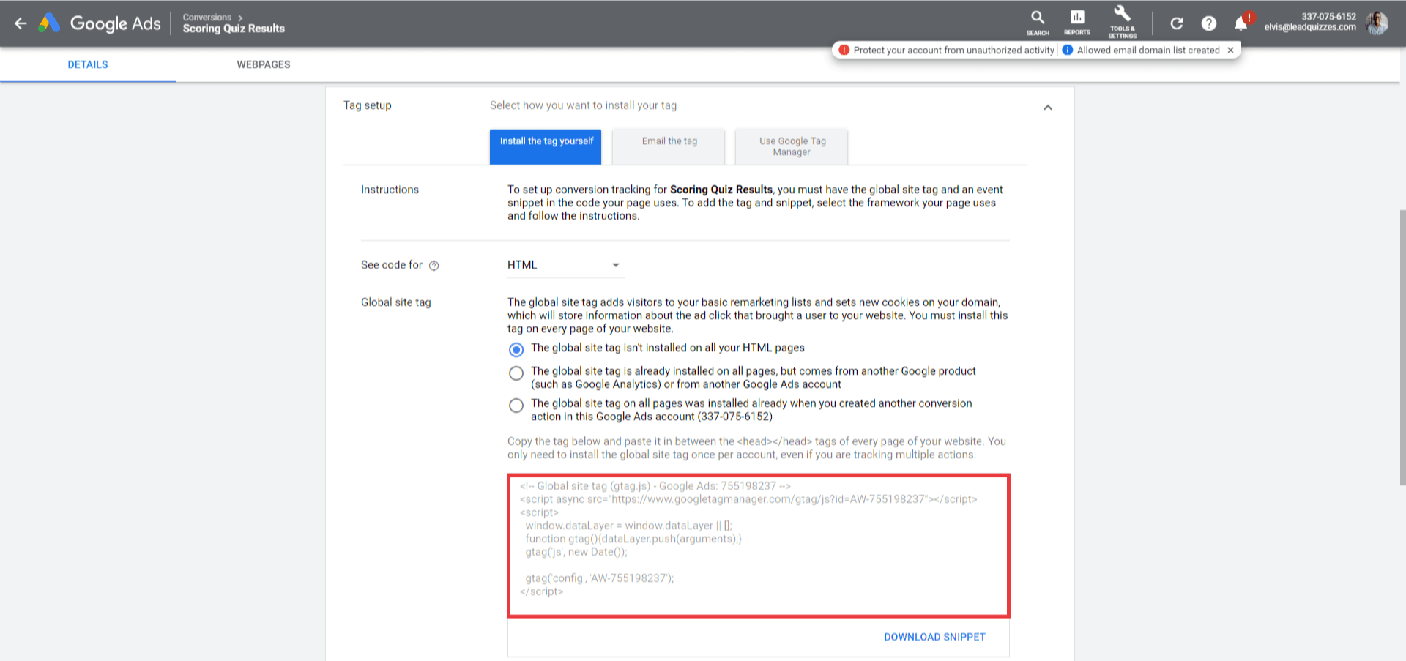Click 'Protect your account from unauthorized activity' notice
The image size is (1406, 661).
953,50
